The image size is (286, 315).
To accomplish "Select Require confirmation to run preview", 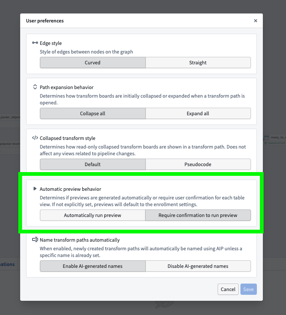I will coord(198,215).
